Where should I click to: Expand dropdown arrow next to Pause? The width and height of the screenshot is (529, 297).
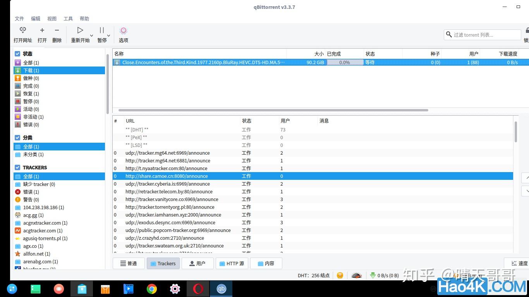tap(109, 35)
